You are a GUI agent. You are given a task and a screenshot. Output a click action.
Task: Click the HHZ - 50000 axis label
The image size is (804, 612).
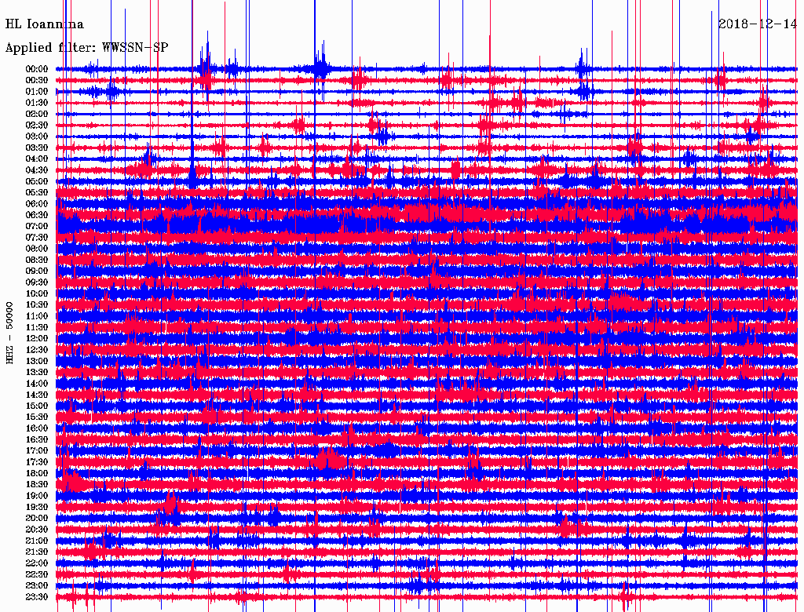point(10,332)
